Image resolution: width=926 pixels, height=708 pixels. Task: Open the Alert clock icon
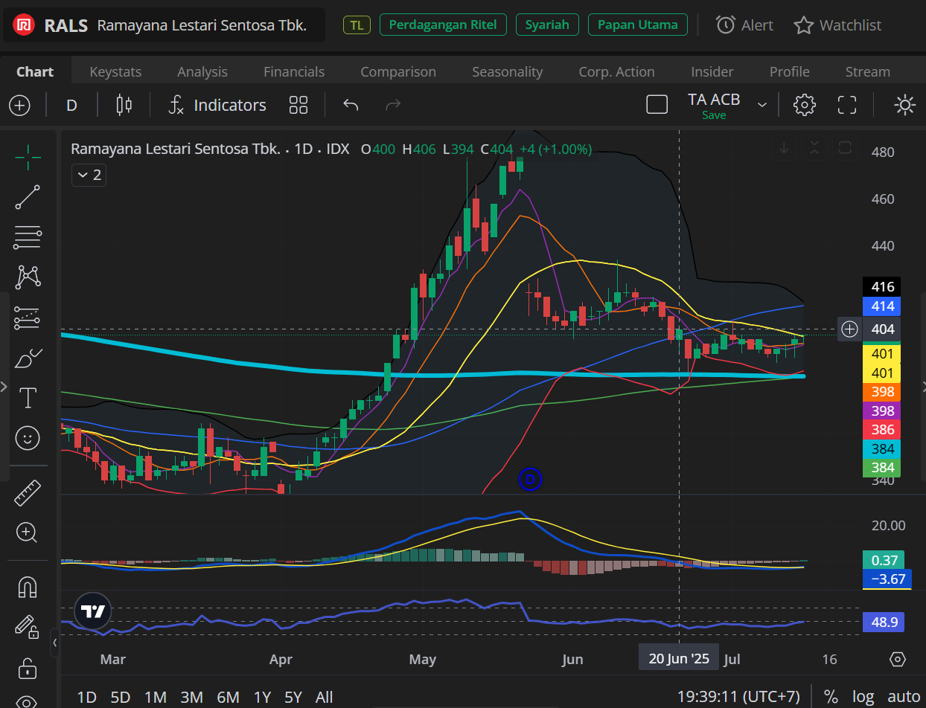click(x=744, y=25)
